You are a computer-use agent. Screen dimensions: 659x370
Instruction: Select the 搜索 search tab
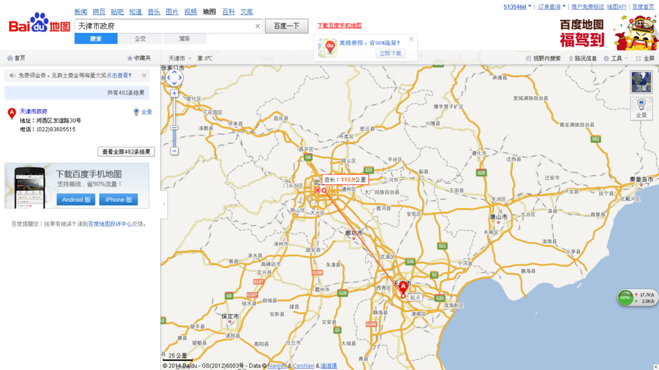pyautogui.click(x=96, y=39)
